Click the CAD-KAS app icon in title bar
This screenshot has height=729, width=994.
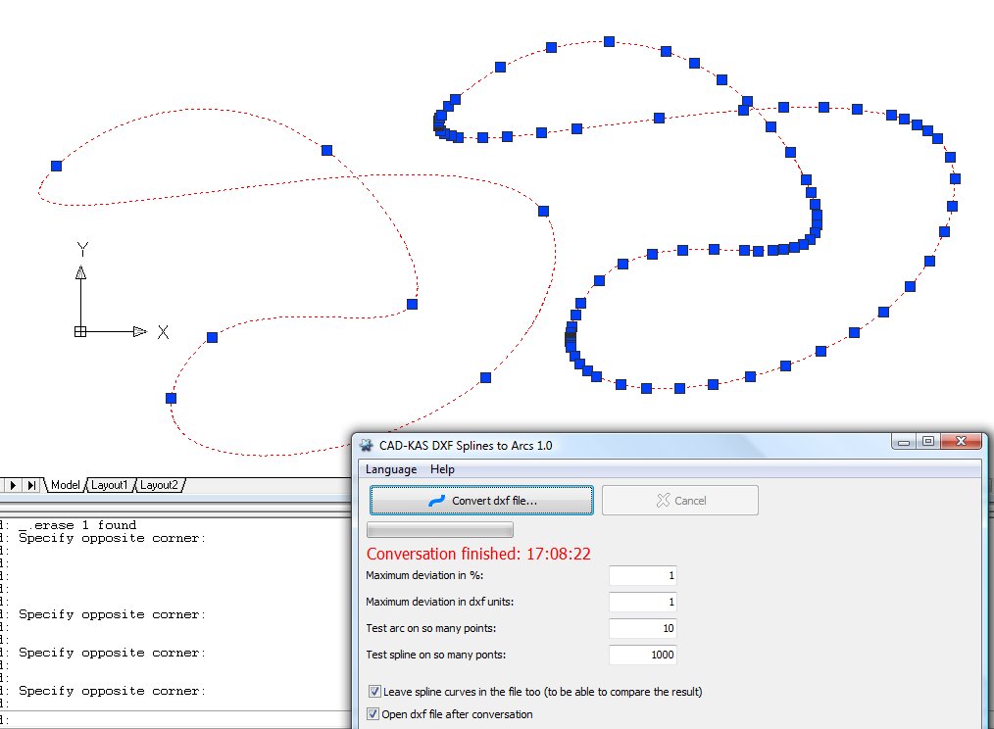click(x=367, y=445)
